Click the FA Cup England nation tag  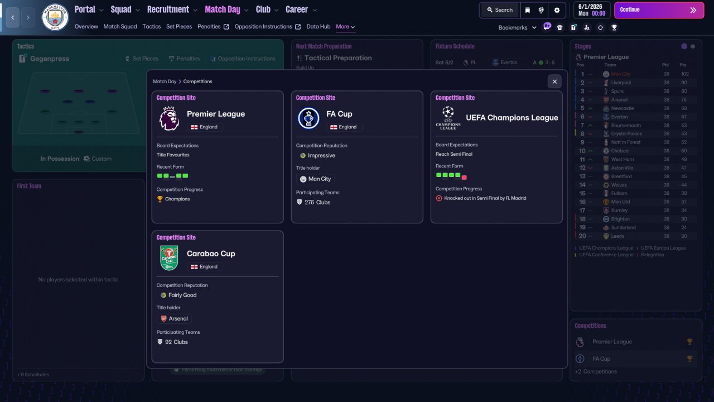pyautogui.click(x=344, y=127)
